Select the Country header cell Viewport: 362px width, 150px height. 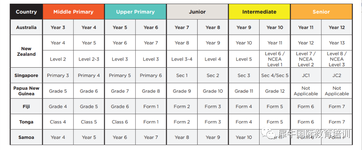point(26,12)
